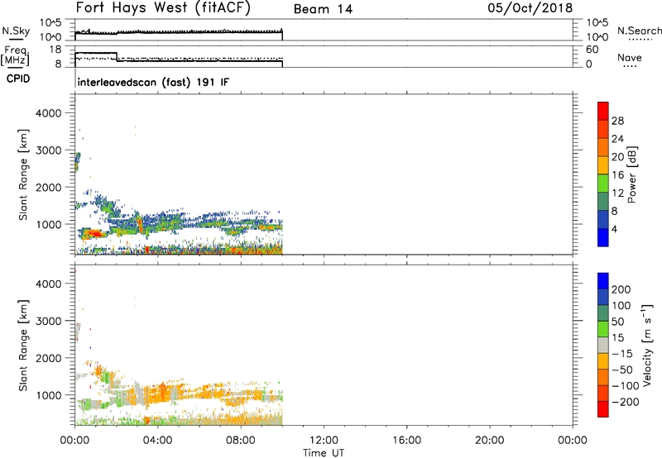The width and height of the screenshot is (662, 458).
Task: Click the '20:00' time tick label
Action: 489,441
